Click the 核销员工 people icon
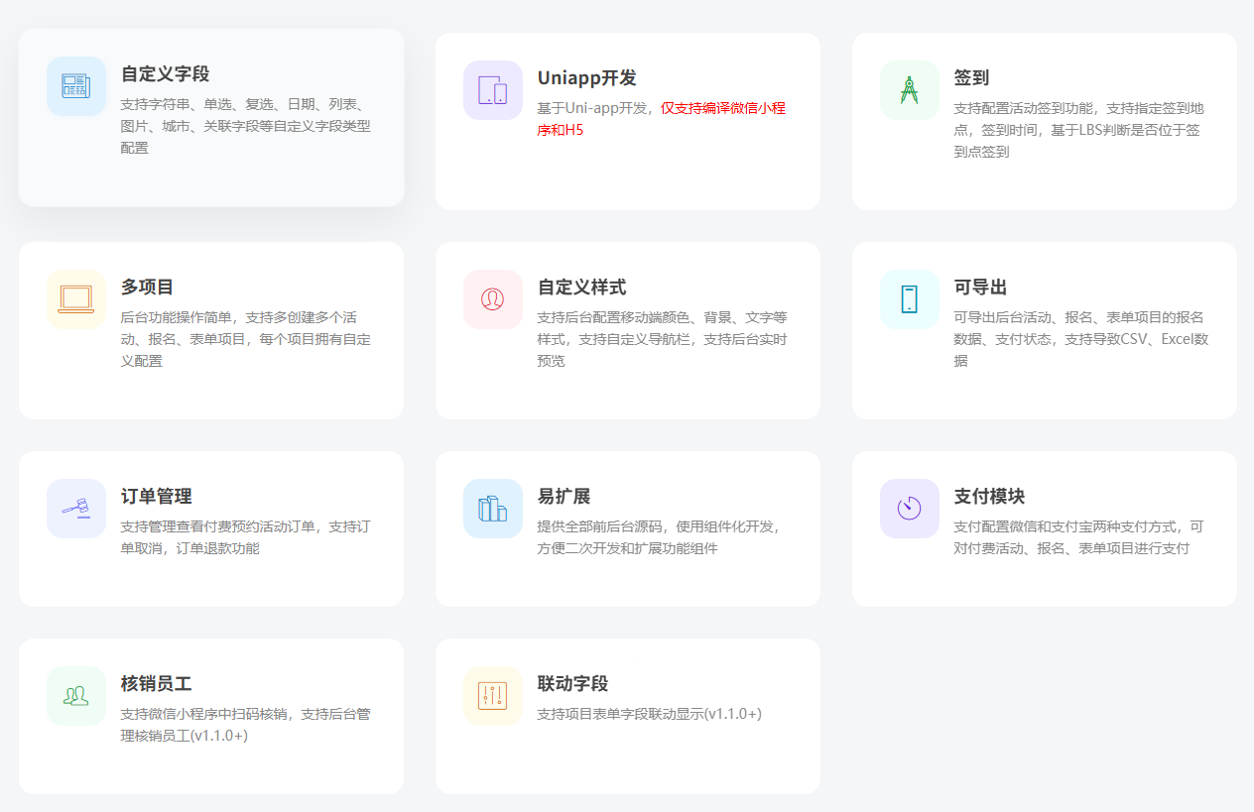1254x812 pixels. (x=76, y=696)
